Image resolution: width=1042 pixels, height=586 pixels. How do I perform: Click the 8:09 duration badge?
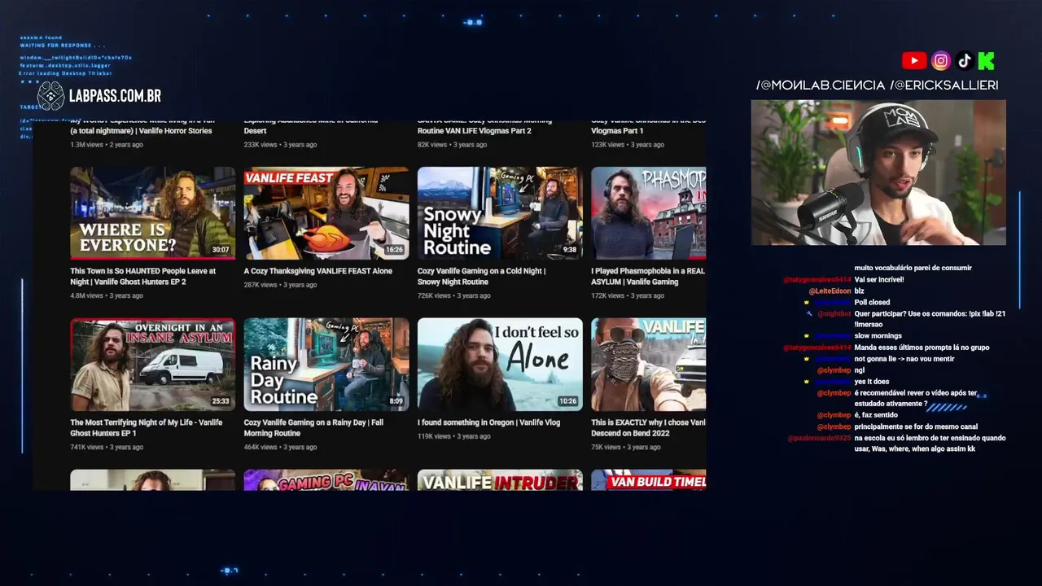point(396,401)
